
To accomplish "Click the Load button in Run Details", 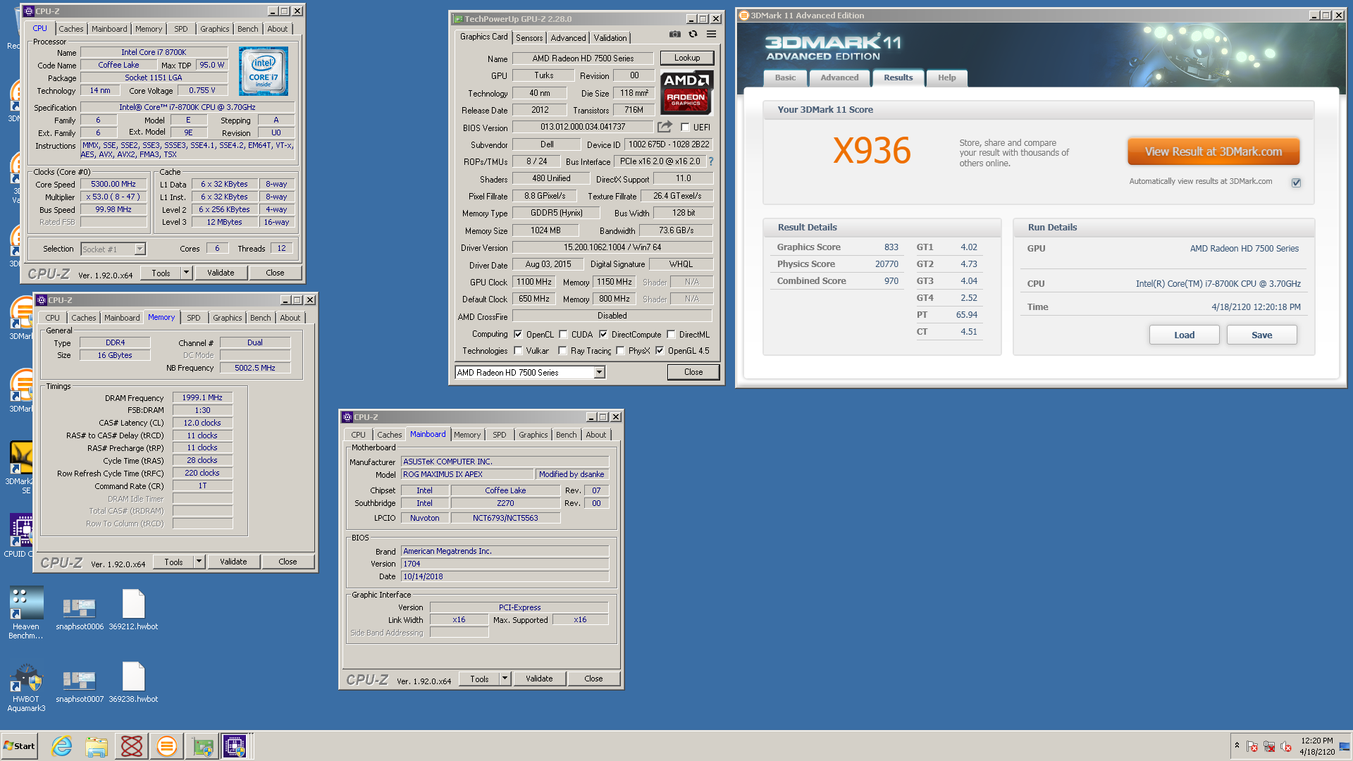I will (x=1184, y=335).
